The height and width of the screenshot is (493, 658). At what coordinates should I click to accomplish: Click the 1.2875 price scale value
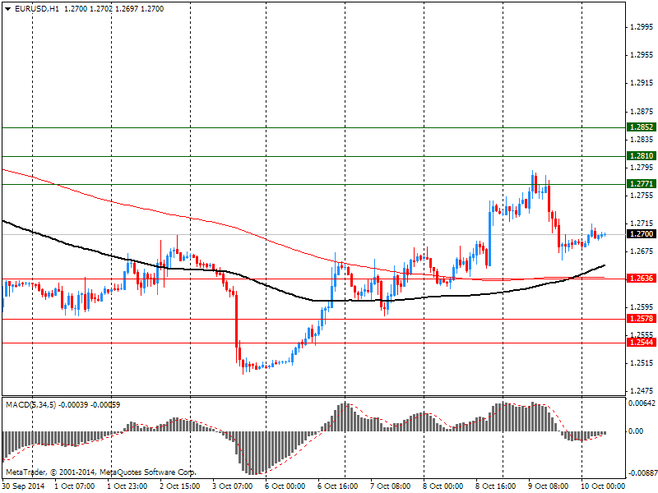click(642, 111)
